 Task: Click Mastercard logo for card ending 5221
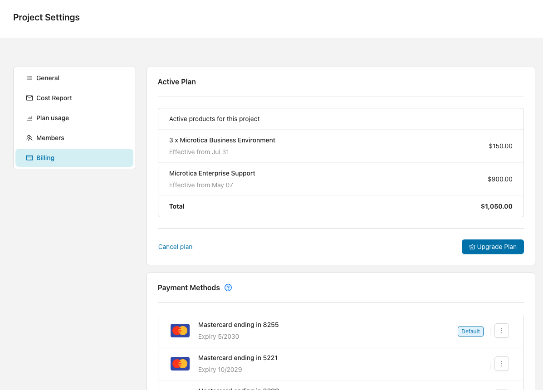coord(180,364)
